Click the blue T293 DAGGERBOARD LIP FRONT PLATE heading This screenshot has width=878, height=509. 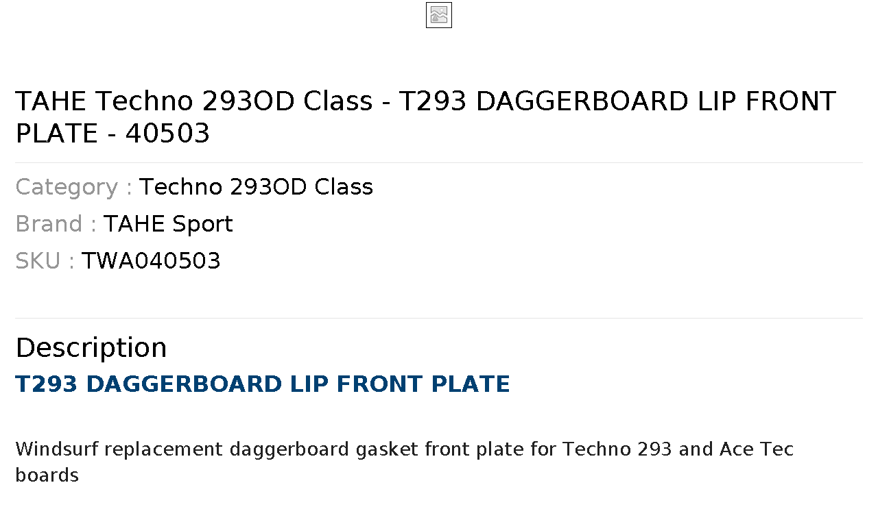(263, 384)
